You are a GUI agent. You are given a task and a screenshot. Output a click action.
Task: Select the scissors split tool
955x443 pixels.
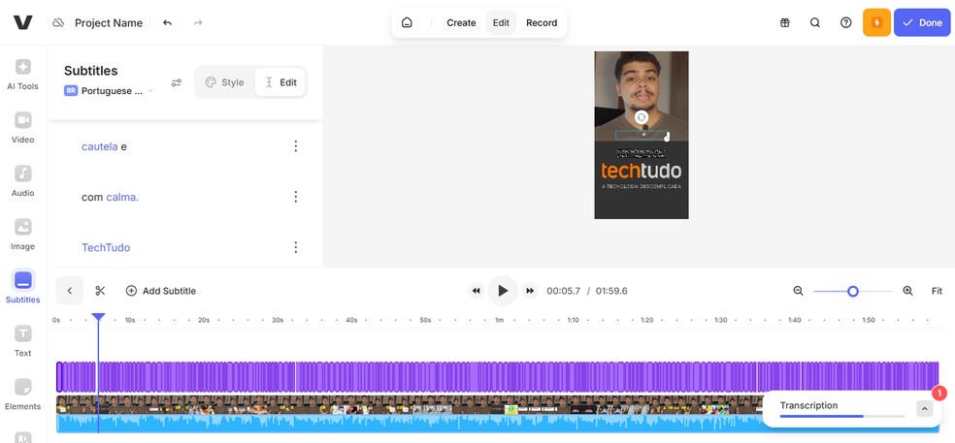101,291
